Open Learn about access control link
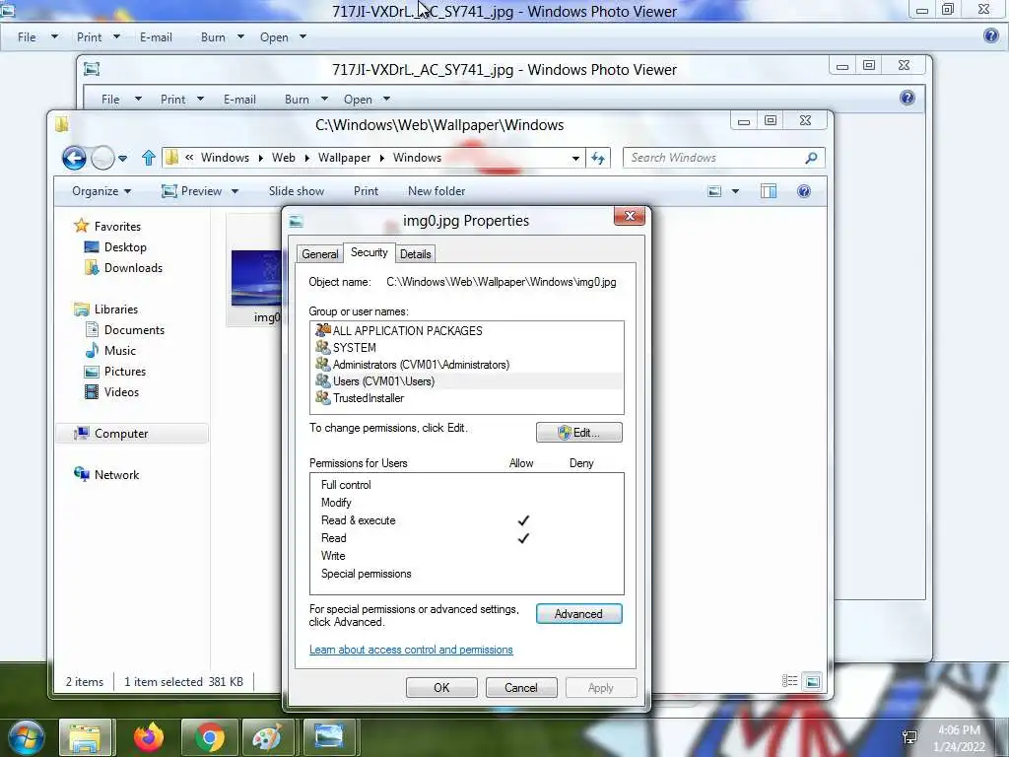The image size is (1009, 757). click(411, 650)
